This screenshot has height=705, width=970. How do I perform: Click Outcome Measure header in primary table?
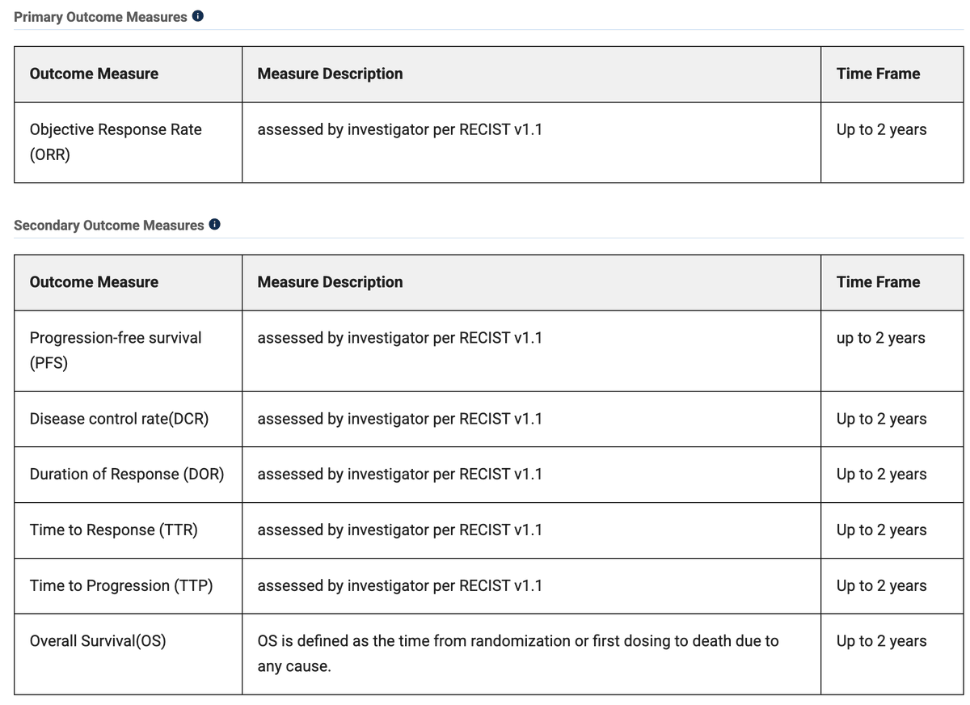click(128, 74)
